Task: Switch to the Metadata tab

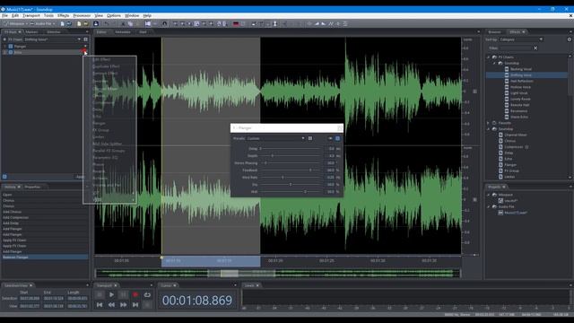Action: [123, 32]
